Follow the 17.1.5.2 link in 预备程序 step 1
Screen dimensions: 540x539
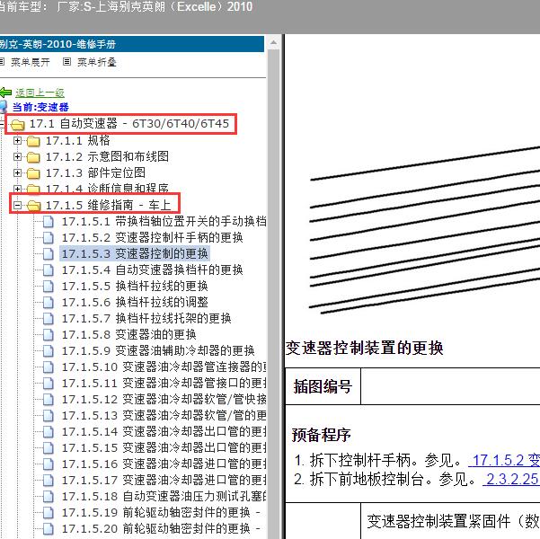504,460
